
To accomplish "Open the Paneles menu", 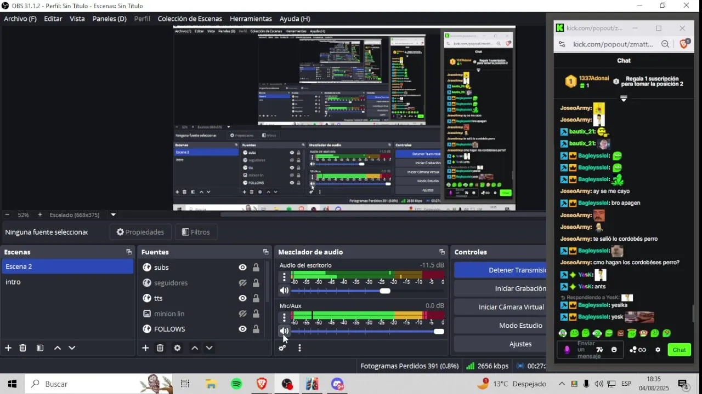I will (110, 19).
